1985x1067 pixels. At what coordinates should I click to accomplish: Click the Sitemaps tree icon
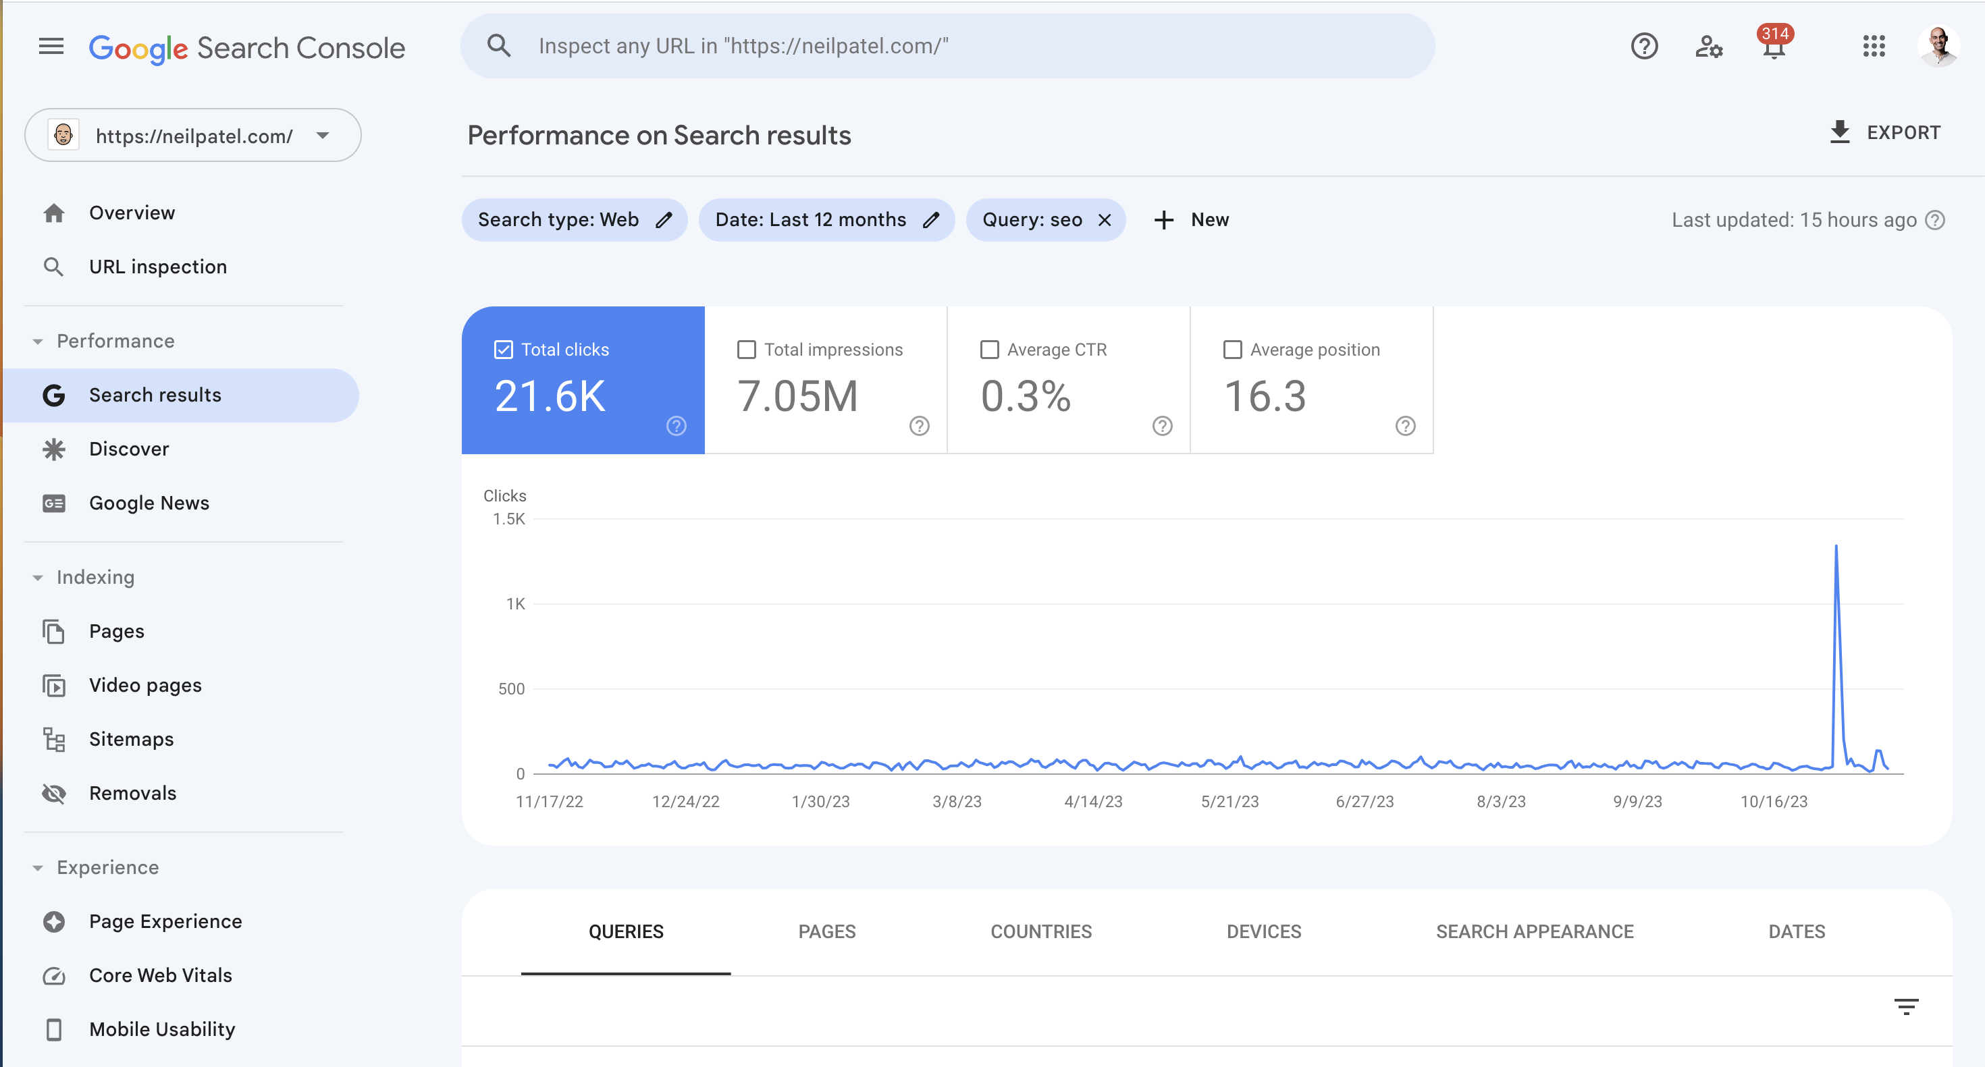(53, 740)
